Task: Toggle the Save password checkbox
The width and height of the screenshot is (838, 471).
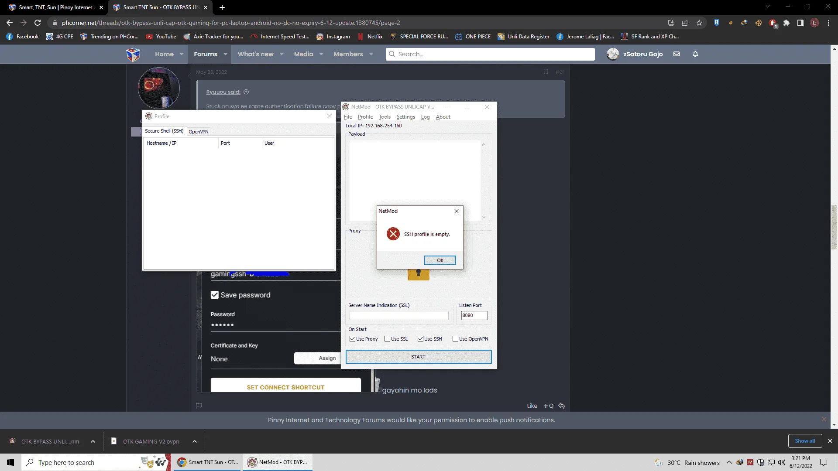Action: pos(214,295)
